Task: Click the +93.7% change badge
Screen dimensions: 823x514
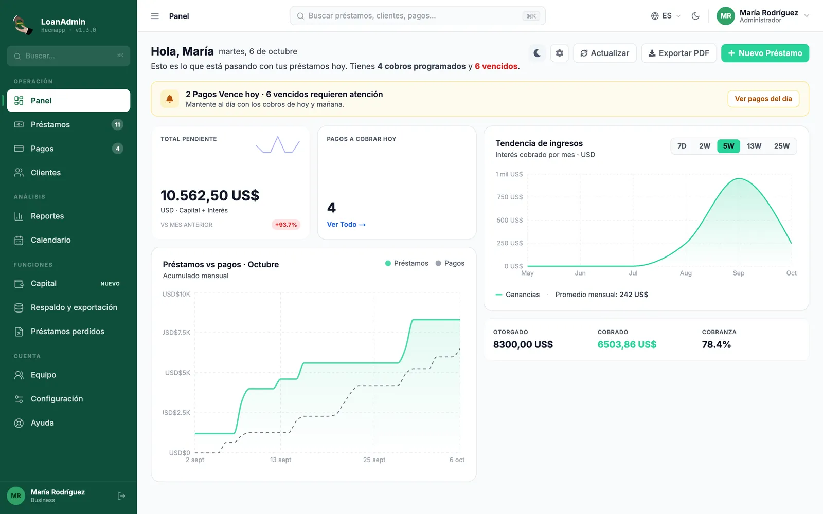Action: point(286,225)
